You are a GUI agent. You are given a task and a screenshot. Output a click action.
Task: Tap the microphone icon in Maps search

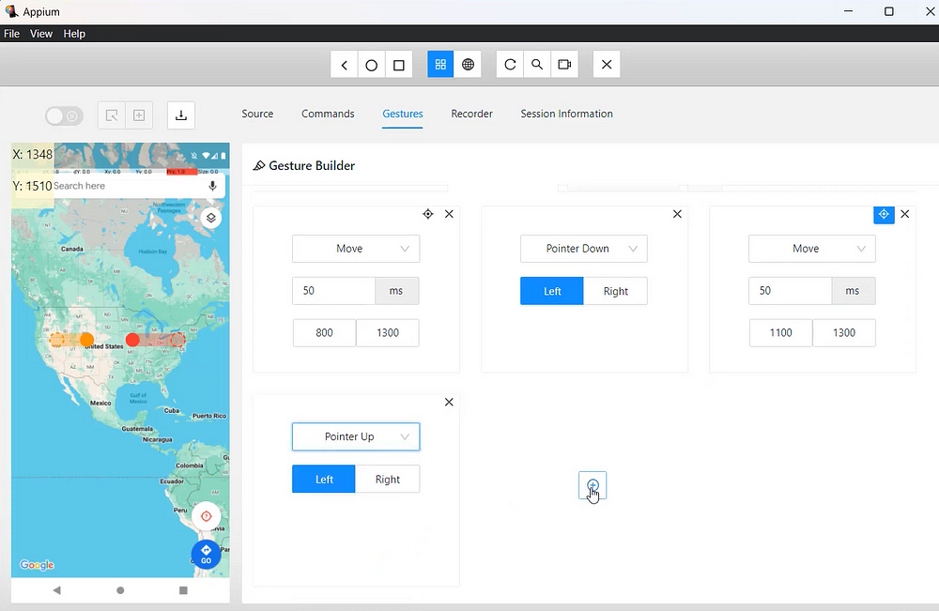click(212, 186)
